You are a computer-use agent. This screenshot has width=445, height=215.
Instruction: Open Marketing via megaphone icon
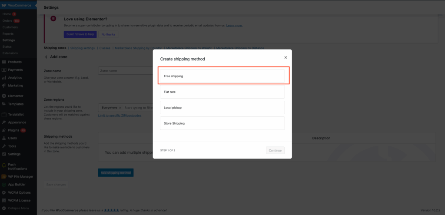(x=4, y=86)
